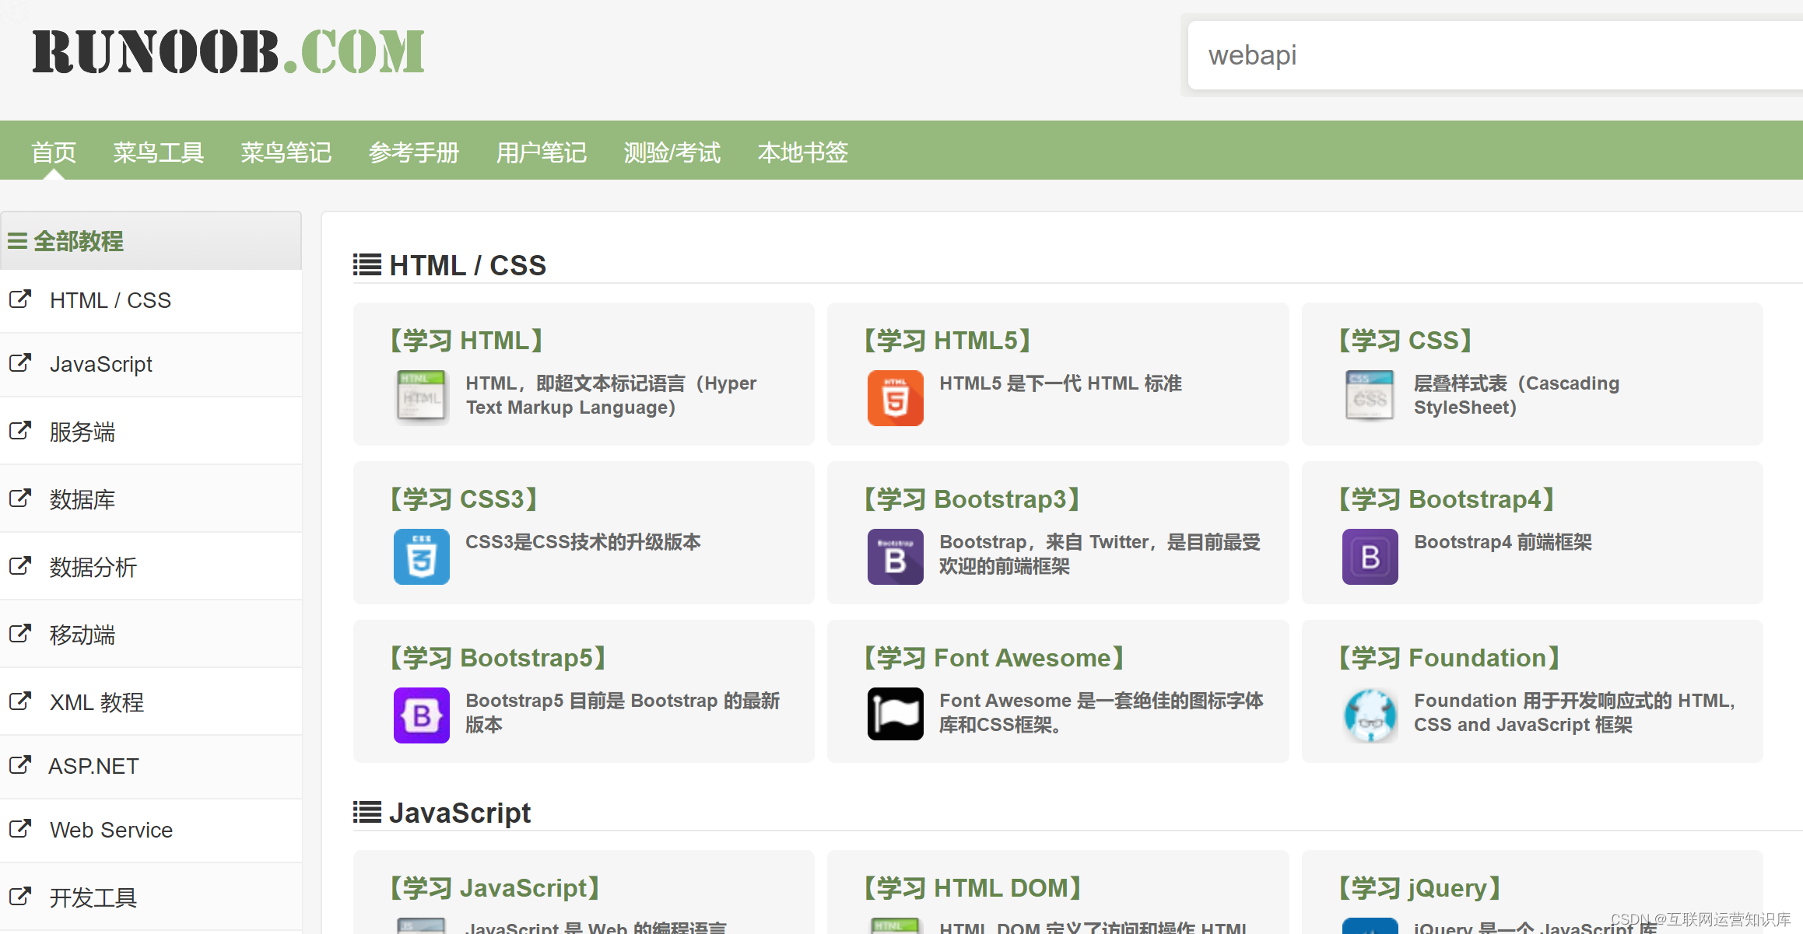
Task: Open XML 教程 from the sidebar
Action: coord(96,702)
